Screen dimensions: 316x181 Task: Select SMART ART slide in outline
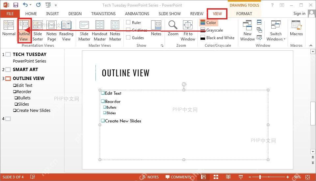click(x=25, y=69)
